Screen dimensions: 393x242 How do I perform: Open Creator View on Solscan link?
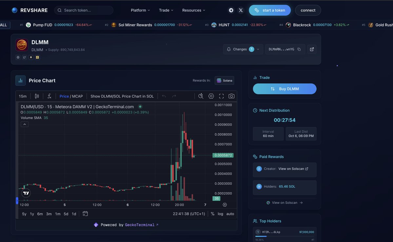pyautogui.click(x=293, y=169)
